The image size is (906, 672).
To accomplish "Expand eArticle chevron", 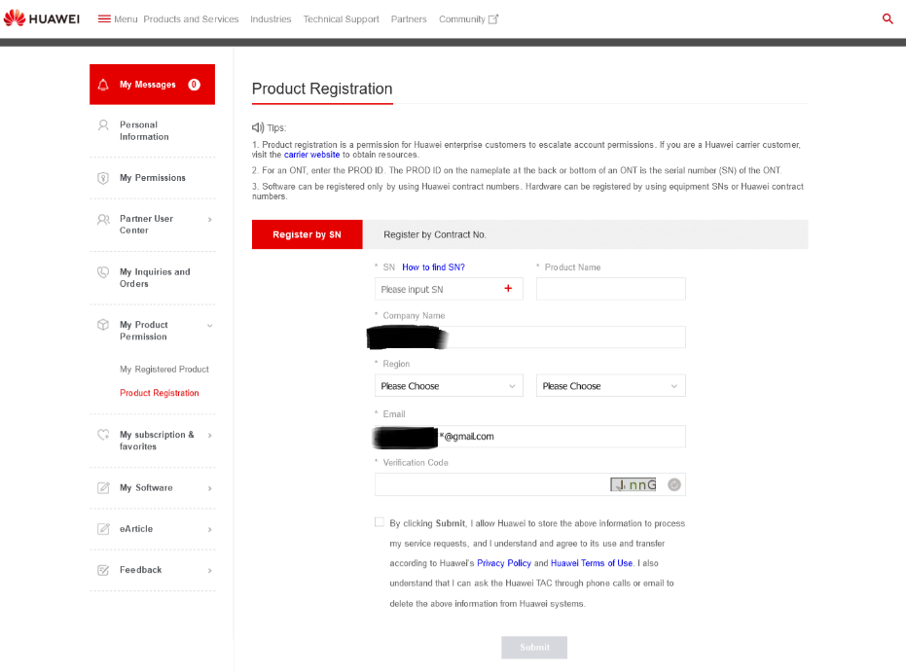I will (210, 529).
